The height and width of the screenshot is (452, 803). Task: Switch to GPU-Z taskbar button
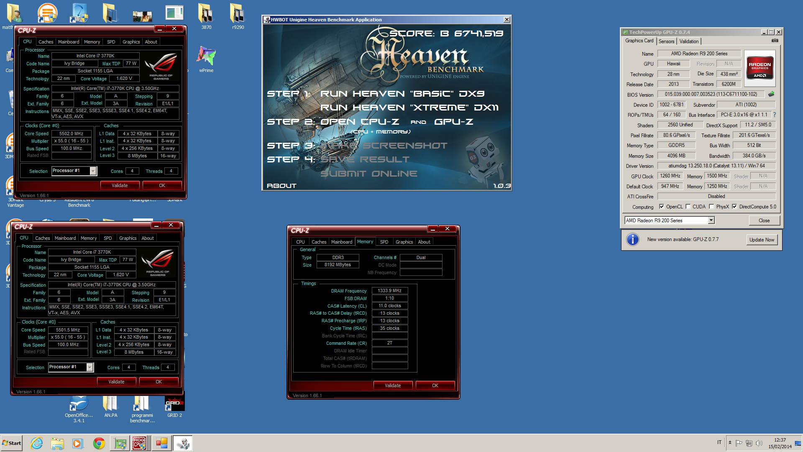120,443
